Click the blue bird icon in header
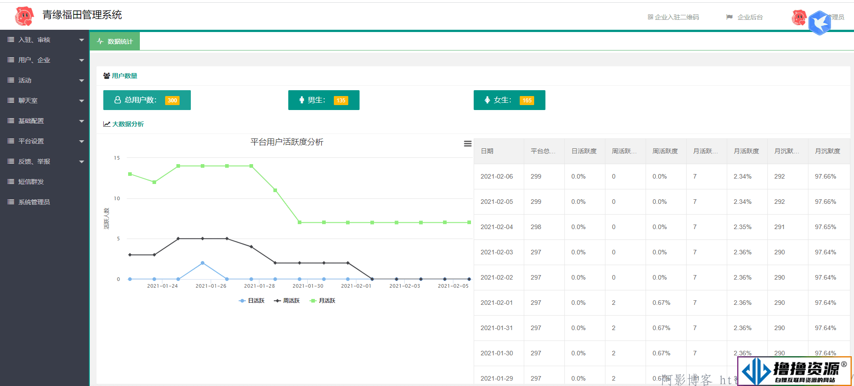The image size is (854, 386). pyautogui.click(x=819, y=23)
